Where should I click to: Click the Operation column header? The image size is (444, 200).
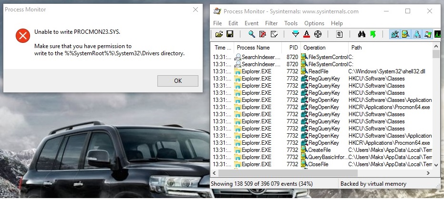(x=324, y=48)
